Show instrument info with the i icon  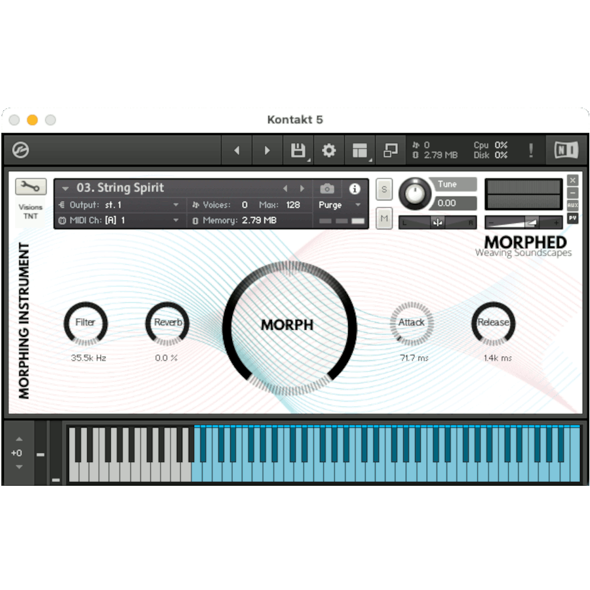click(355, 189)
